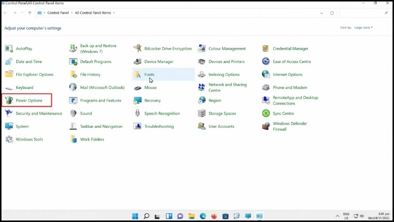The height and width of the screenshot is (222, 394).
Task: Click the Mail (Microsoft Outlook) icon
Action: 73,87
